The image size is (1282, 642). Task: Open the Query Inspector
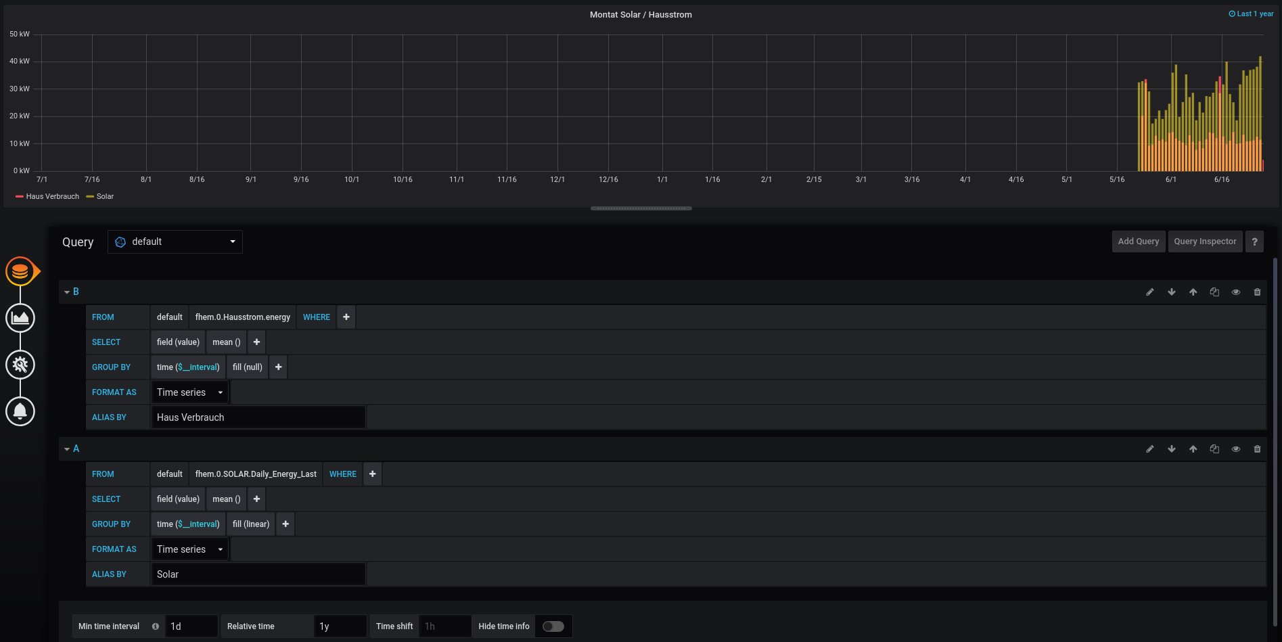click(1204, 242)
